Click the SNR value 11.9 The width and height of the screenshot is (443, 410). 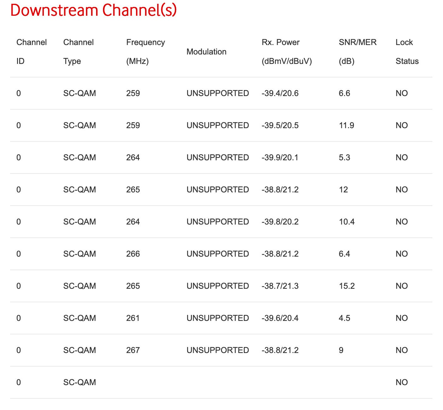346,125
